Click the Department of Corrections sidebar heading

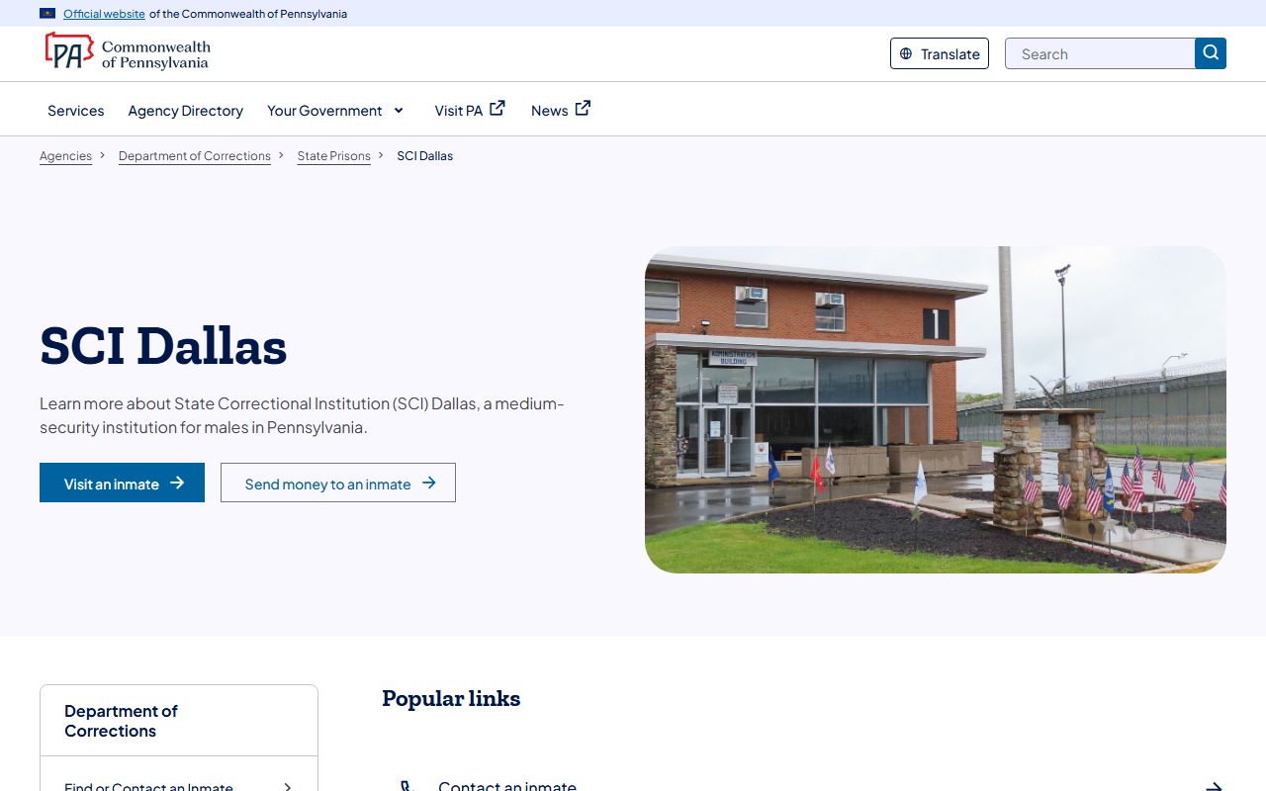tap(121, 721)
